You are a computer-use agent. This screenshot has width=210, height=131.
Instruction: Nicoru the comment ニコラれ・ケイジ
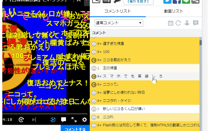pyautogui.click(x=94, y=101)
